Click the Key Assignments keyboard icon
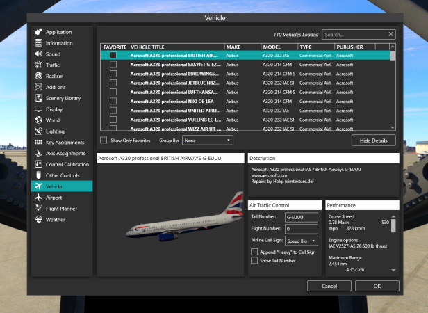Screen dimensions: 428x313 38,142
